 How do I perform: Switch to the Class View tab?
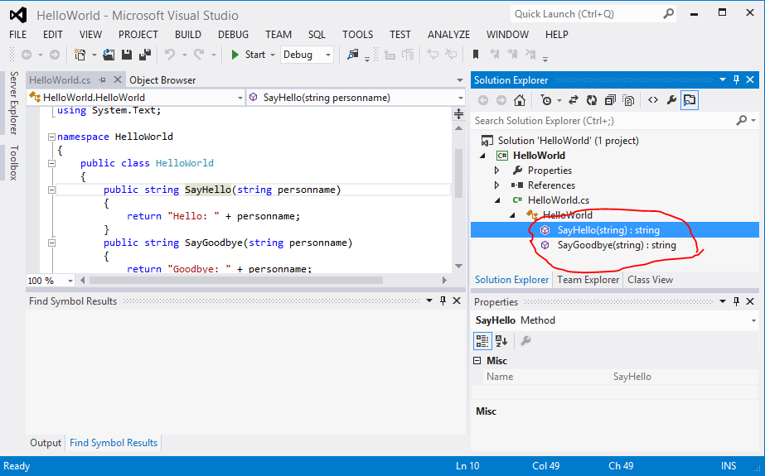pos(650,280)
